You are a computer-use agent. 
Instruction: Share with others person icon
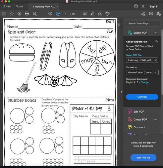[x=158, y=14]
